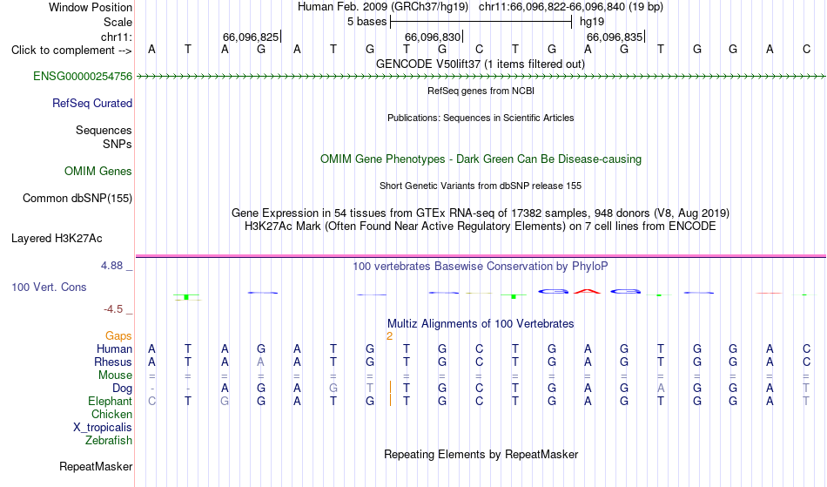Select the Chicken species label

coord(111,414)
